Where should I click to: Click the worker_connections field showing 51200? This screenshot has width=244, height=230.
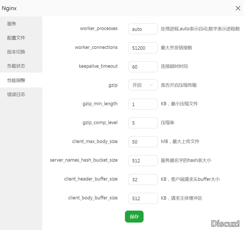(143, 48)
